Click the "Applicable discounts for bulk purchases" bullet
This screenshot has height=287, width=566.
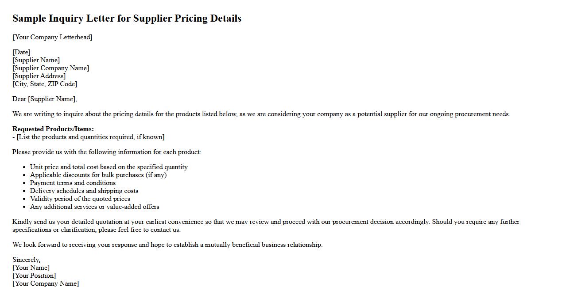(98, 175)
